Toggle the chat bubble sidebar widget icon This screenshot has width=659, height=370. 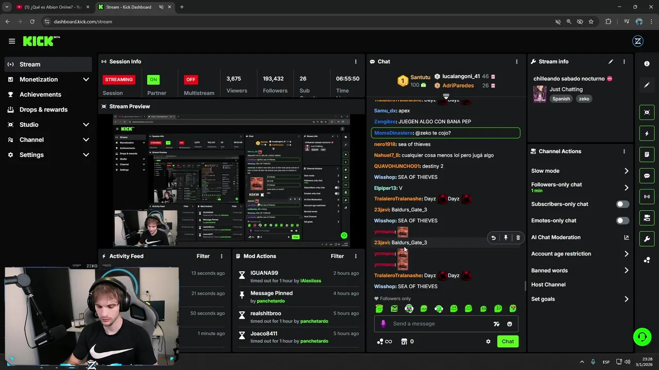pos(647,176)
